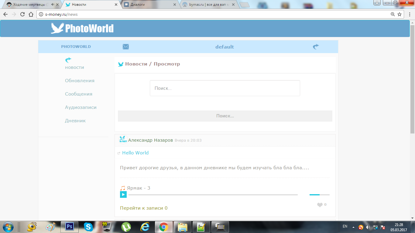Play the Ярмак - 3 audio track
Image resolution: width=415 pixels, height=233 pixels.
pos(123,194)
